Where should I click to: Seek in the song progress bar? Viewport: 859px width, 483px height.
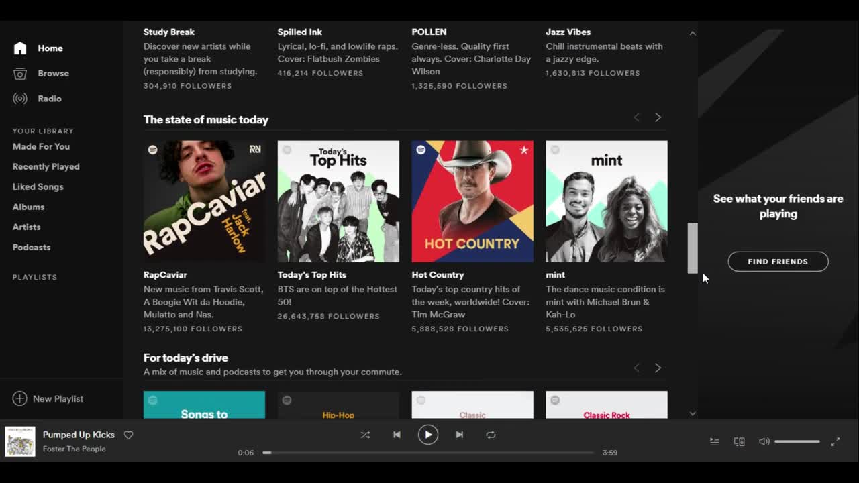point(428,453)
